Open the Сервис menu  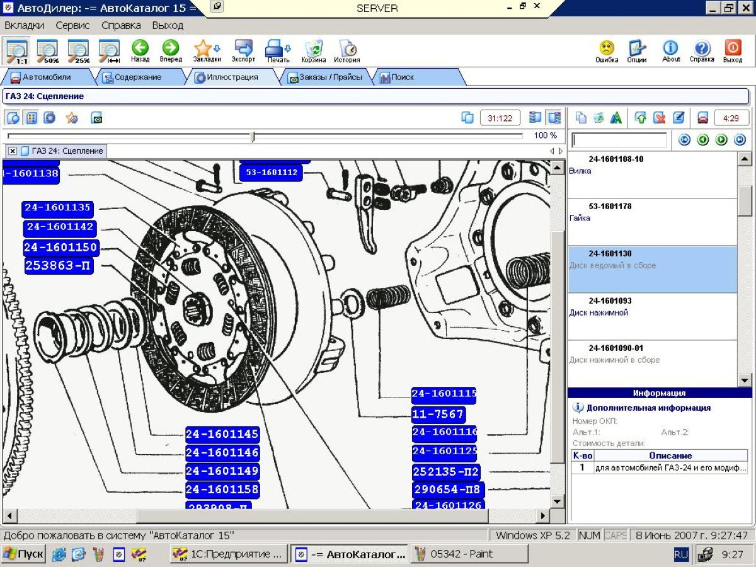72,26
